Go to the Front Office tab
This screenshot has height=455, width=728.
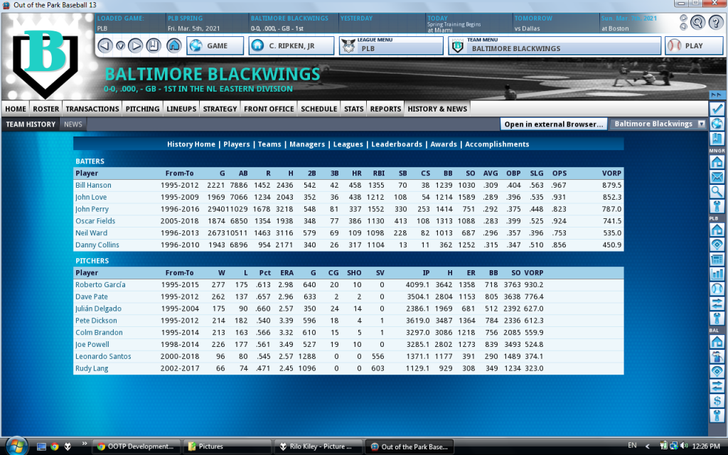click(x=269, y=109)
